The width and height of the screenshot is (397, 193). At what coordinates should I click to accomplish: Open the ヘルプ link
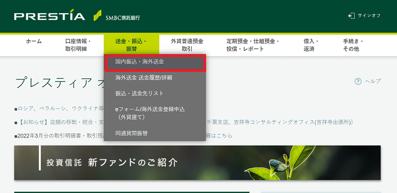pyautogui.click(x=373, y=81)
